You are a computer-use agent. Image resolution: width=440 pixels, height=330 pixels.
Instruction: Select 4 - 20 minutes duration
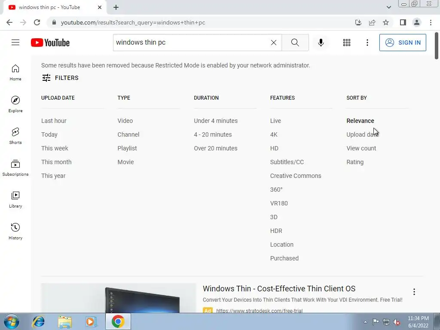pos(213,134)
